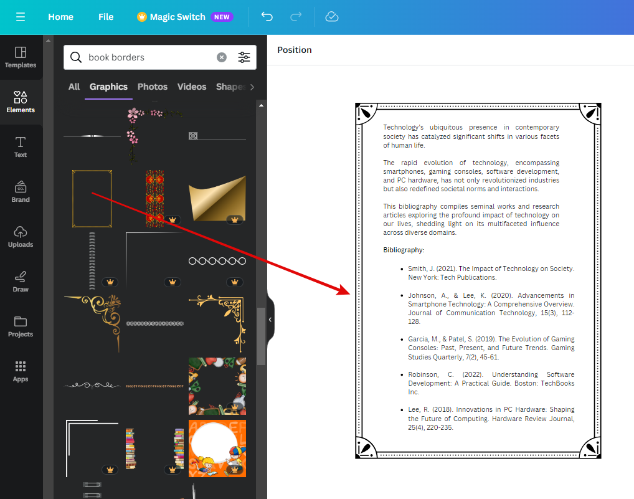Select the white double-line corner border graphic
Screen dimensions: 634x499
click(x=92, y=449)
